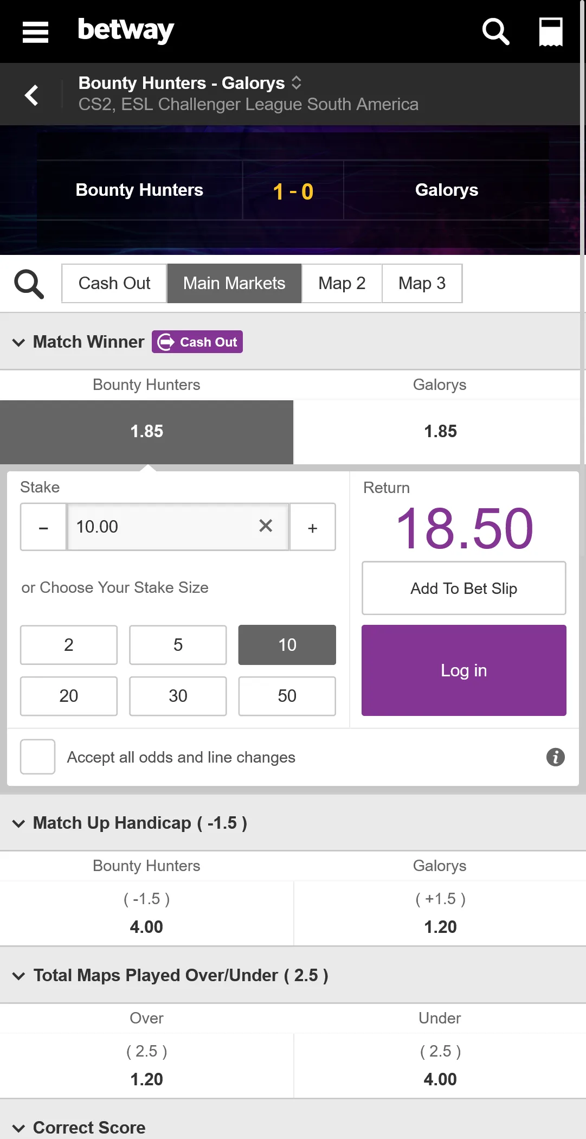
Task: Increase stake with the plus button
Action: (x=313, y=527)
